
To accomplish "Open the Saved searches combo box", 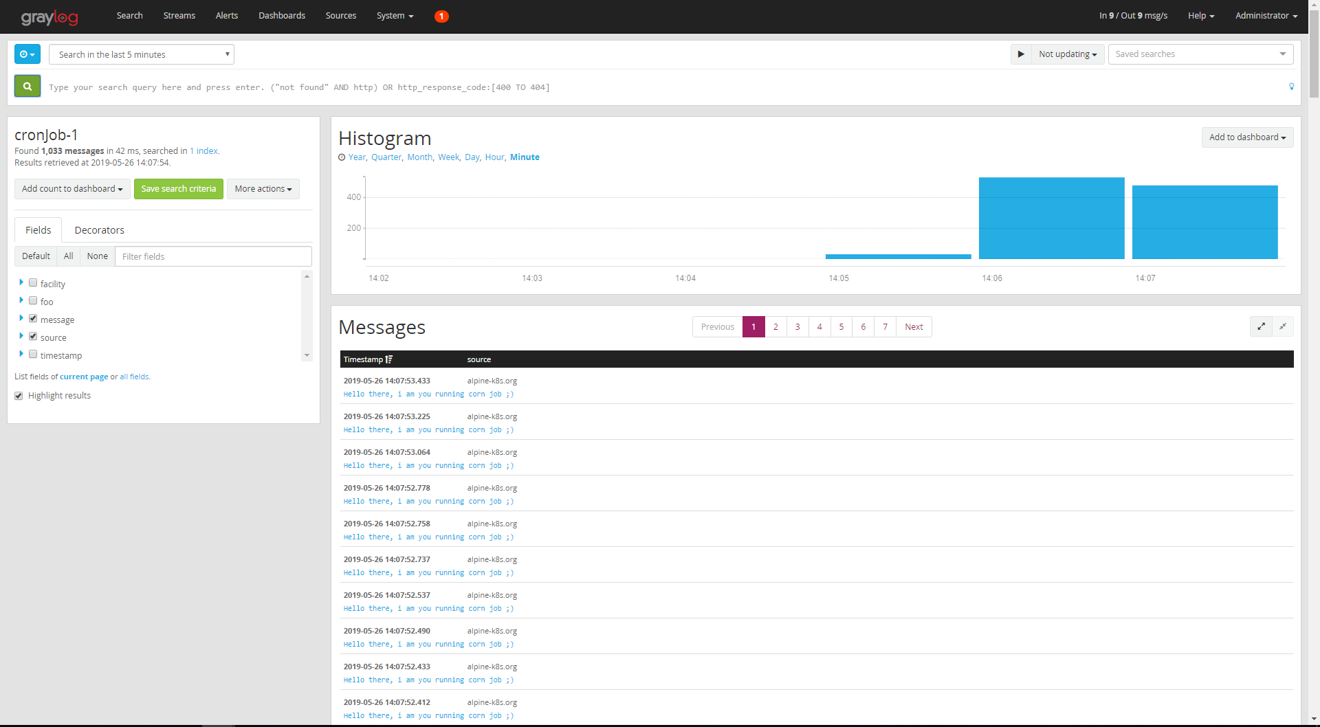I will pyautogui.click(x=1200, y=54).
